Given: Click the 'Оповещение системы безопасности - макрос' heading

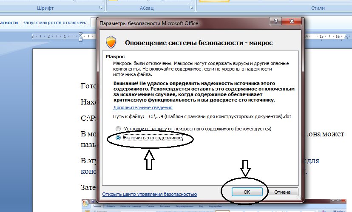Looking at the screenshot, I should pyautogui.click(x=199, y=43).
